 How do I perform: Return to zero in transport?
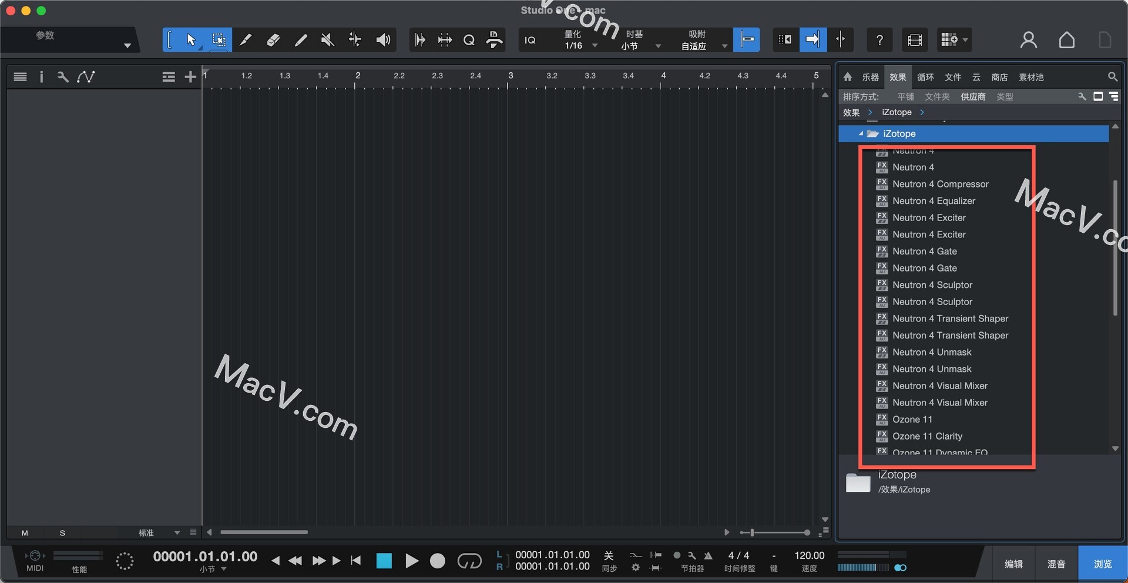356,561
